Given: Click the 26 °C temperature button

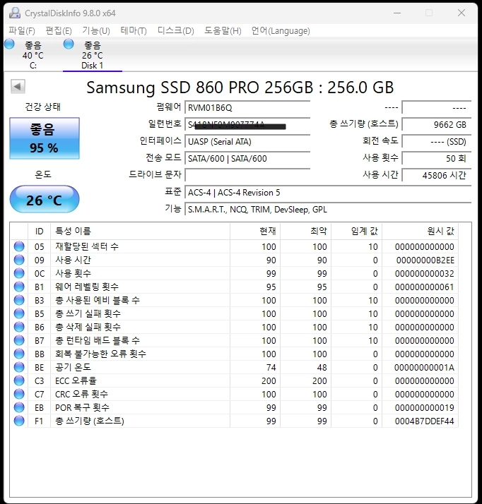Looking at the screenshot, I should pos(45,199).
